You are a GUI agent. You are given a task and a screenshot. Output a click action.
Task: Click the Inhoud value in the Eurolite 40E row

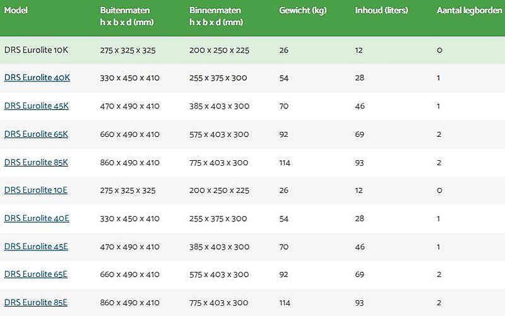coord(360,218)
